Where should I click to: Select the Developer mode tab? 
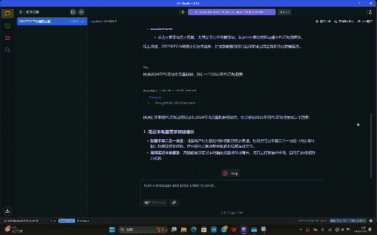(x=83, y=221)
